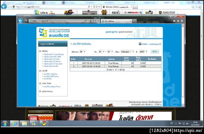Screen dimensions: 204x134
Task: Open the Windows Start button
Action: click(x=5, y=124)
